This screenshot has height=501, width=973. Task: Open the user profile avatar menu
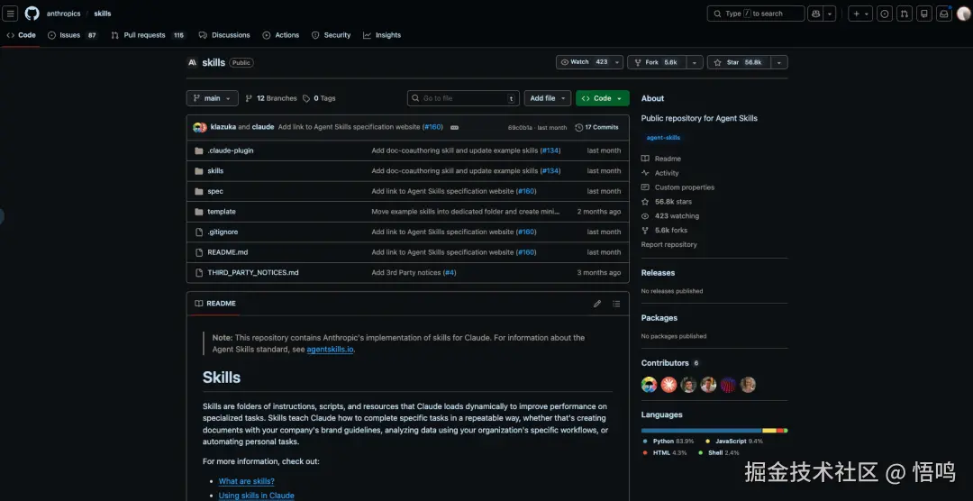click(963, 14)
